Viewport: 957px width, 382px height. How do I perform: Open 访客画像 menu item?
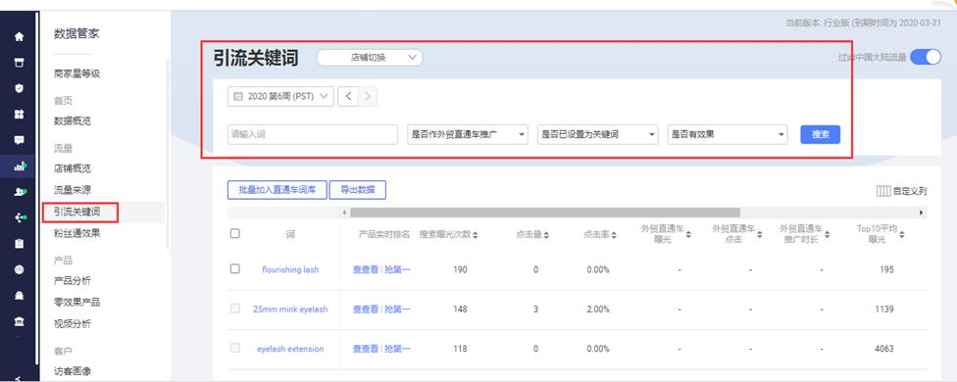click(72, 371)
